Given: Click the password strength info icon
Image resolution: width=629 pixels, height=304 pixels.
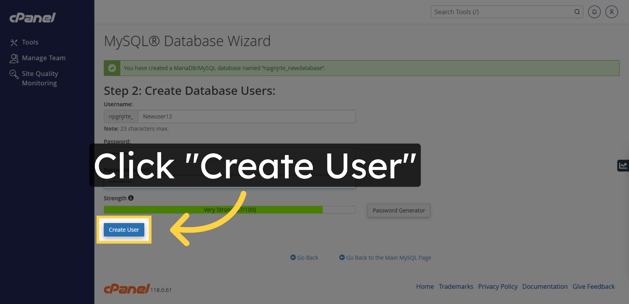Looking at the screenshot, I should tap(131, 198).
